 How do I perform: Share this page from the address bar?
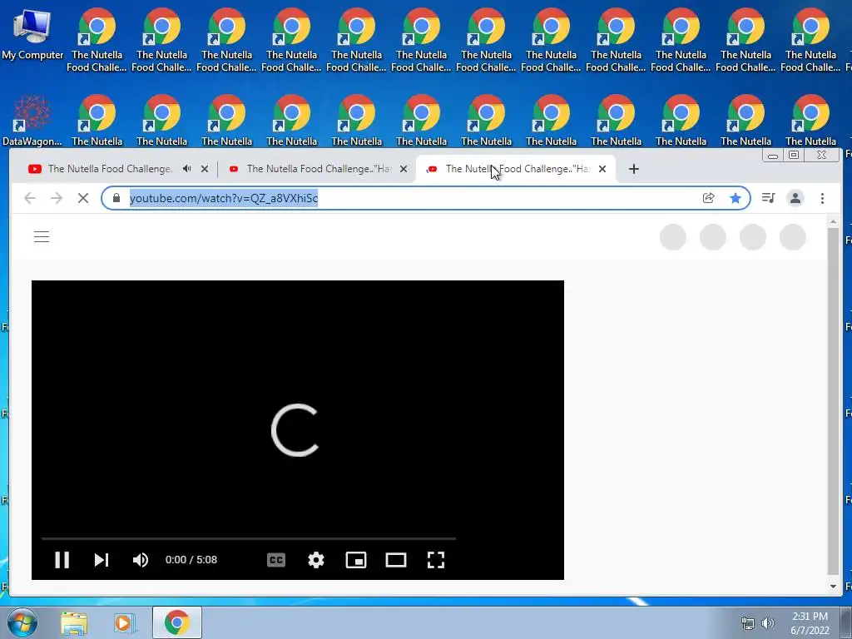tap(709, 198)
